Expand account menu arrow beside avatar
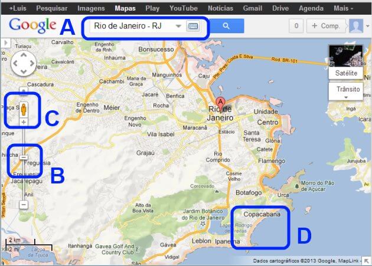The height and width of the screenshot is (266, 372). tap(367, 26)
